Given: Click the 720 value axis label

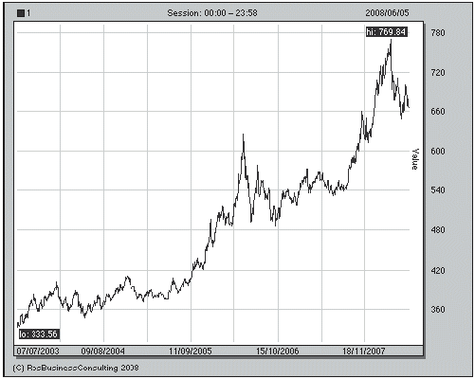Looking at the screenshot, I should pyautogui.click(x=438, y=73).
